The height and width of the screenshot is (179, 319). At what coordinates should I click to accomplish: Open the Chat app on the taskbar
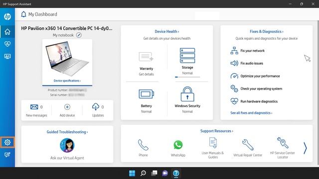(x=165, y=173)
